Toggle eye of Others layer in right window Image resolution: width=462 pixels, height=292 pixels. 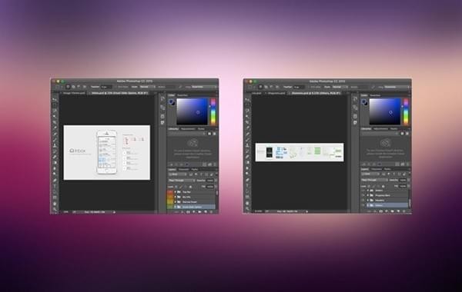pyautogui.click(x=363, y=205)
